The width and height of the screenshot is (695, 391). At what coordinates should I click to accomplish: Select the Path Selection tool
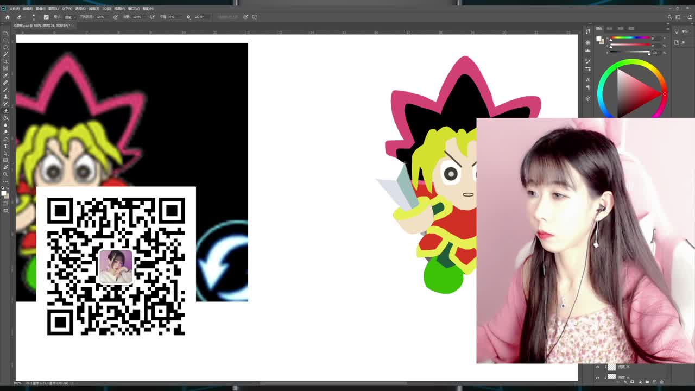pyautogui.click(x=5, y=153)
